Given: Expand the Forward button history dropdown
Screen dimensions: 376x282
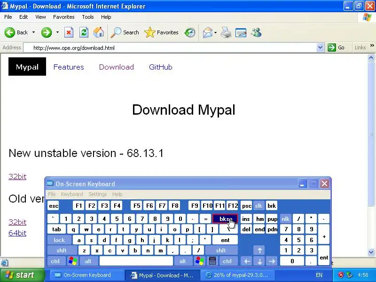Looking at the screenshot, I should click(x=57, y=32).
